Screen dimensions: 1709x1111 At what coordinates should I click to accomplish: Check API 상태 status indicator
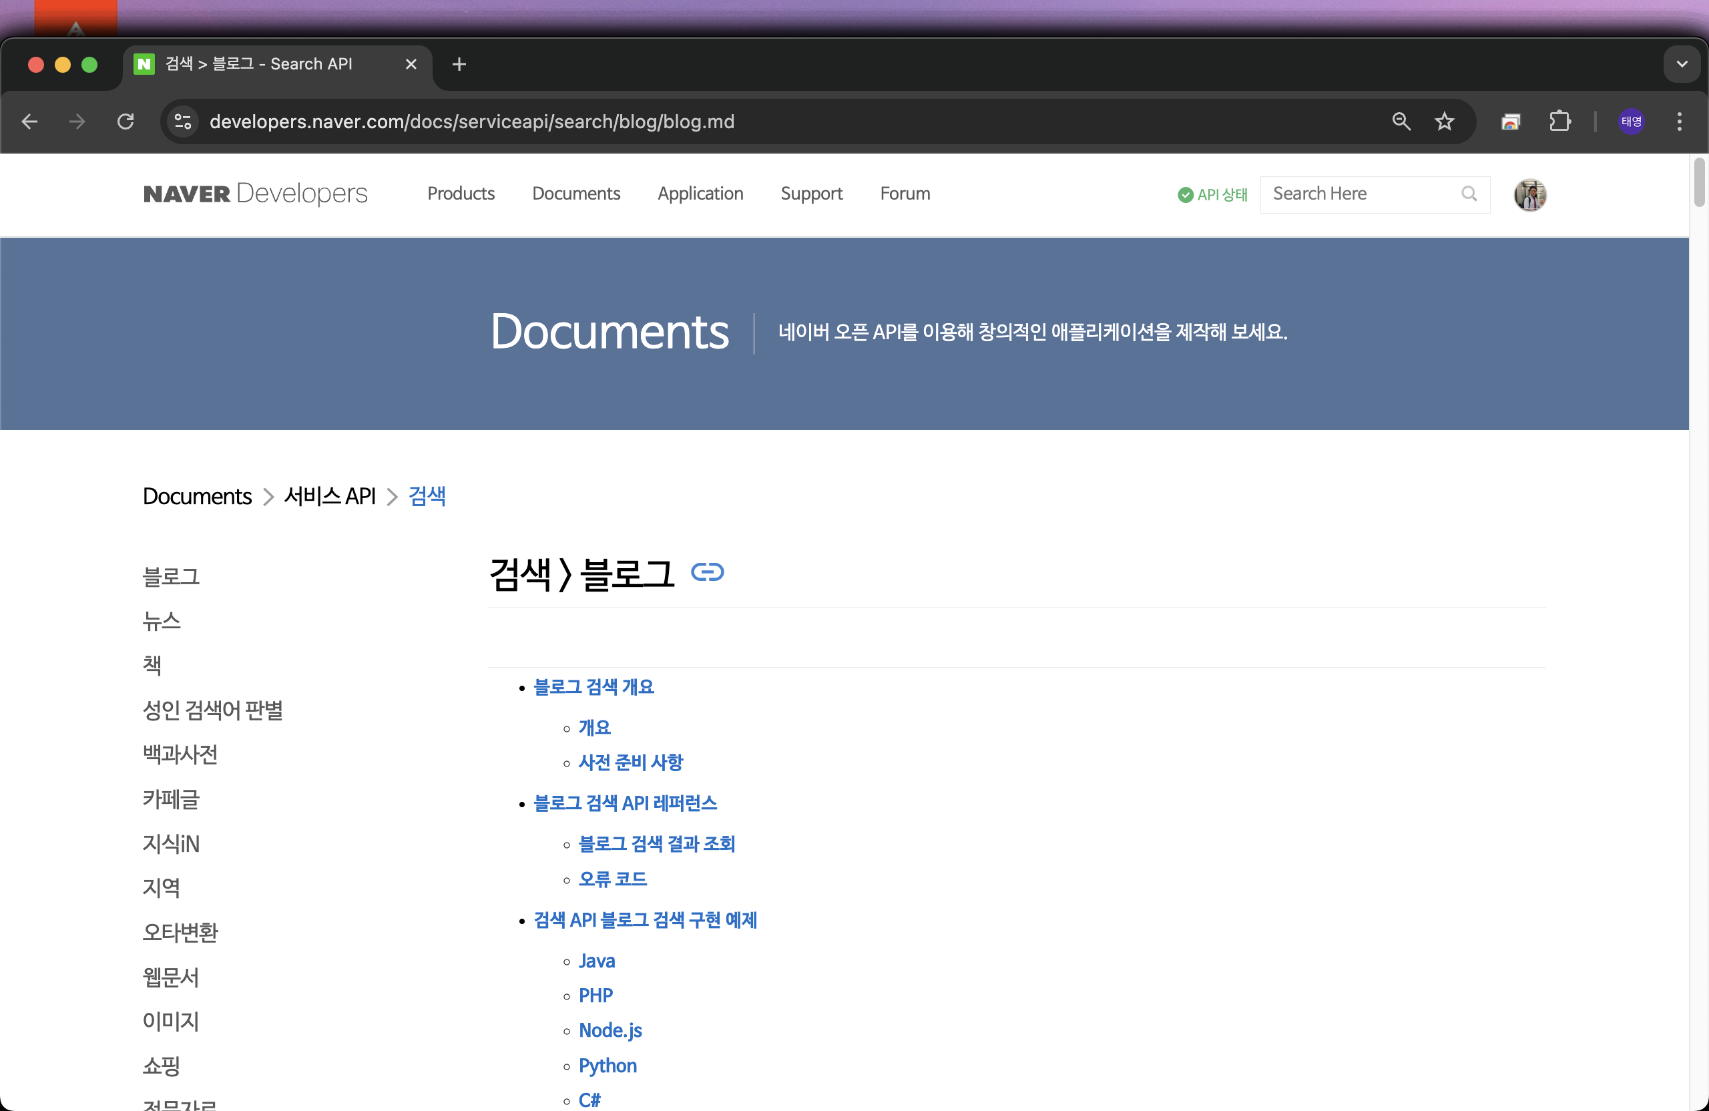click(1212, 194)
